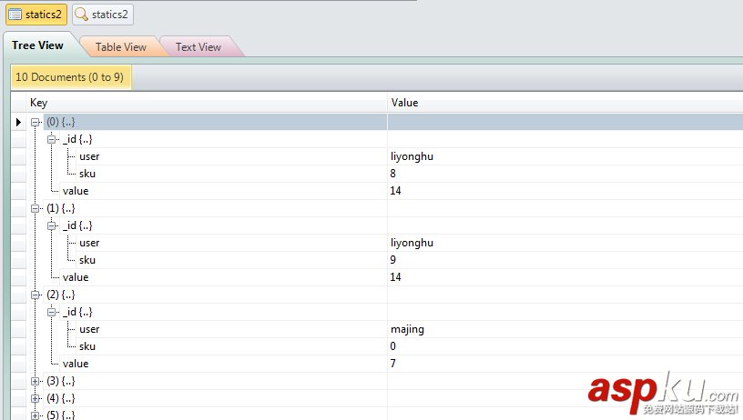Collapse the _id node under document (2)
The height and width of the screenshot is (420, 743).
click(52, 312)
